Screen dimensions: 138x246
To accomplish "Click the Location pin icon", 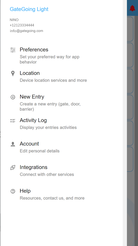I will (x=13, y=74).
